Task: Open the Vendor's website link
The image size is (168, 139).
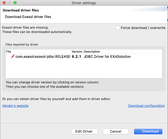Action: click(15, 106)
